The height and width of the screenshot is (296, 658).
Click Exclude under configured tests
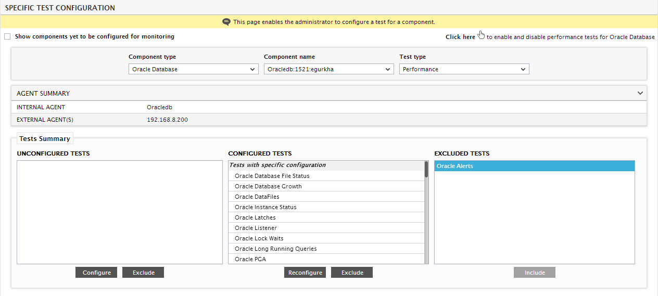point(352,273)
